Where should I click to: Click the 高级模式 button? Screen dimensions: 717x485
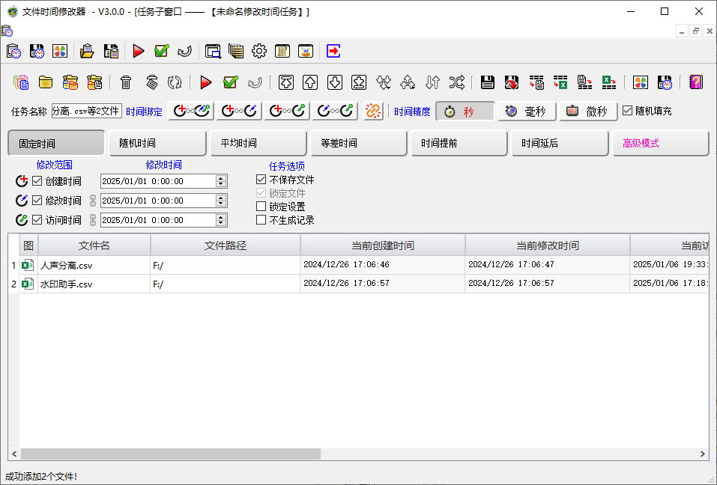660,142
